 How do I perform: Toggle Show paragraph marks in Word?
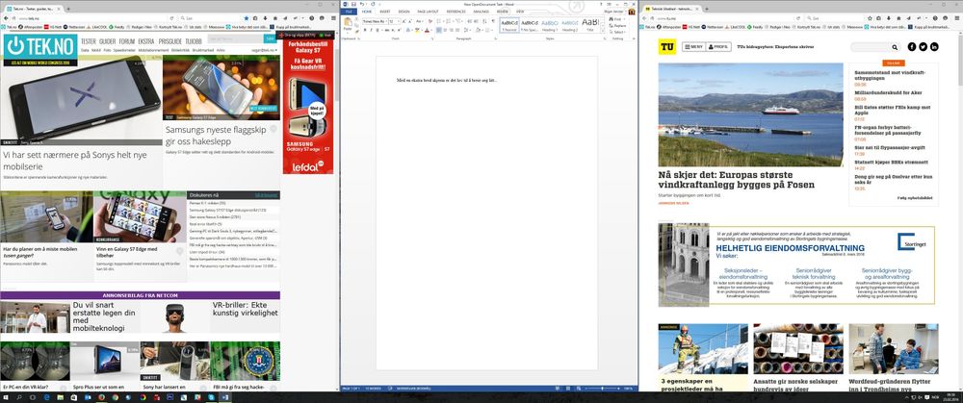[x=493, y=21]
